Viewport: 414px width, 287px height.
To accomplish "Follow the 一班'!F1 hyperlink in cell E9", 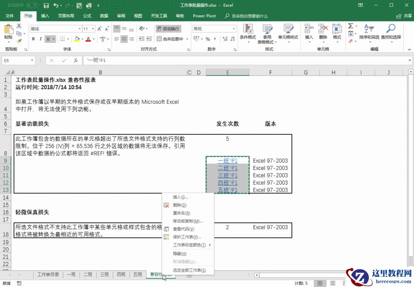I will [228, 160].
